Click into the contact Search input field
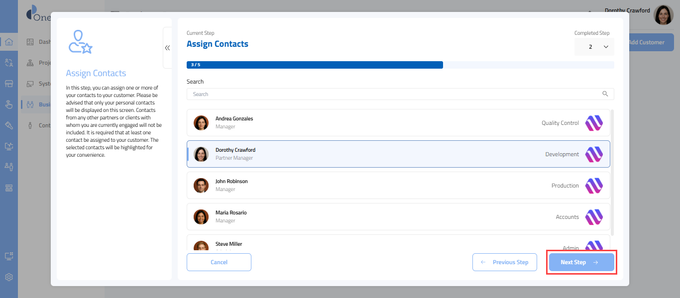 click(x=393, y=94)
